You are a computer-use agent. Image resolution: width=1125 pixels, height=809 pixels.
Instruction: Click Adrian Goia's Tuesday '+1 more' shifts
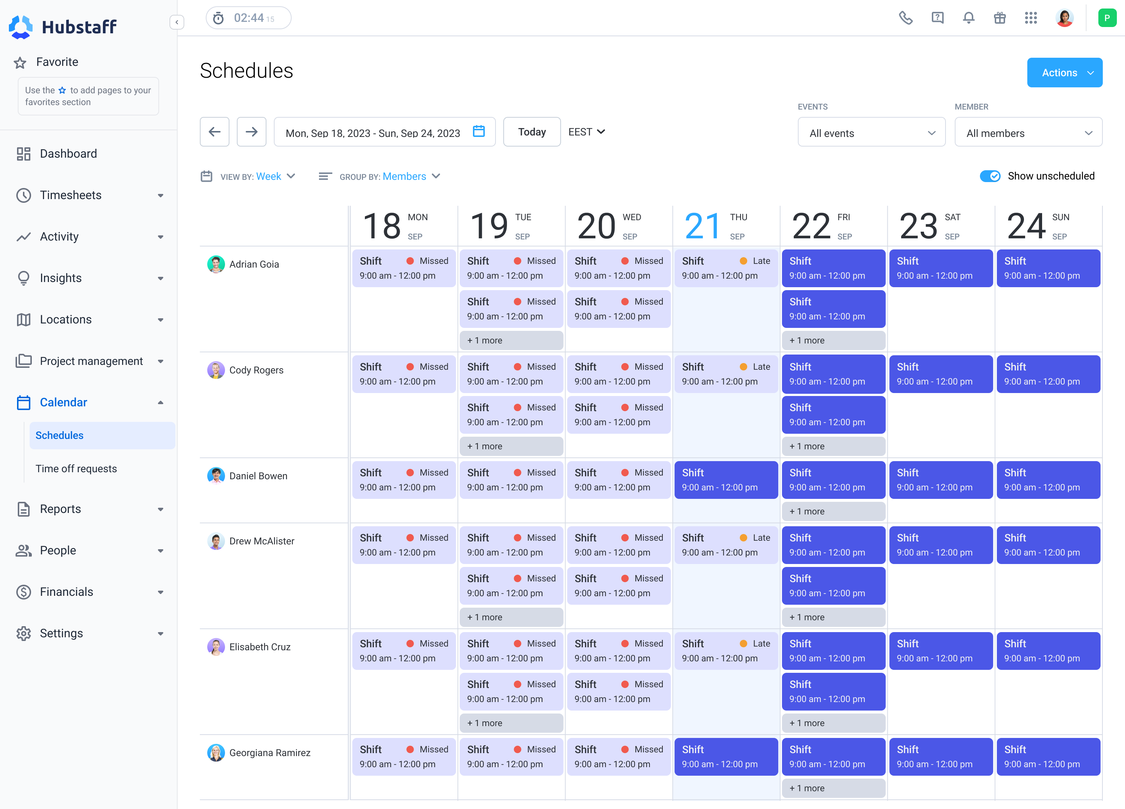(511, 341)
